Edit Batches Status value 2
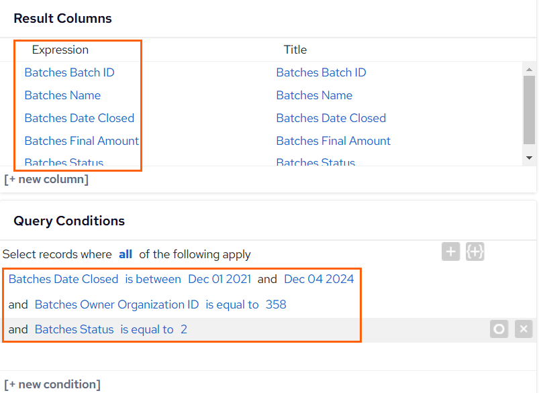 (x=184, y=329)
